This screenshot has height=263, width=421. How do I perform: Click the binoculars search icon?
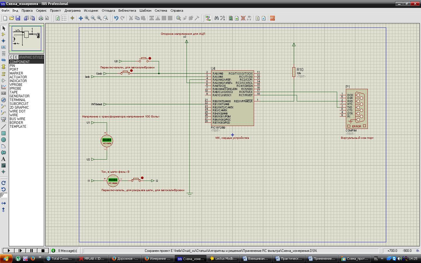coord(216,18)
